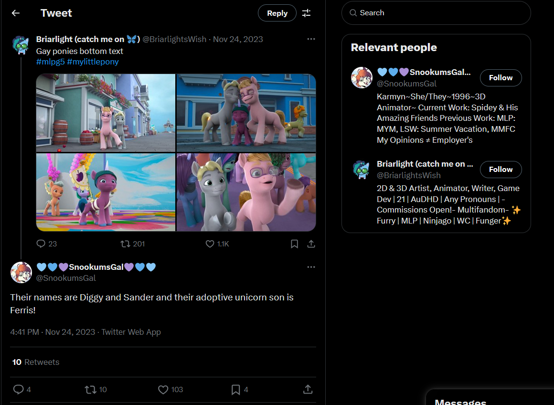This screenshot has height=405, width=554.
Task: Open the #mlpg5 hashtag
Action: [x=51, y=62]
